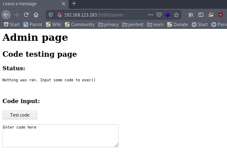
Task: Show insecure connection padlock info
Action: pos(60,15)
